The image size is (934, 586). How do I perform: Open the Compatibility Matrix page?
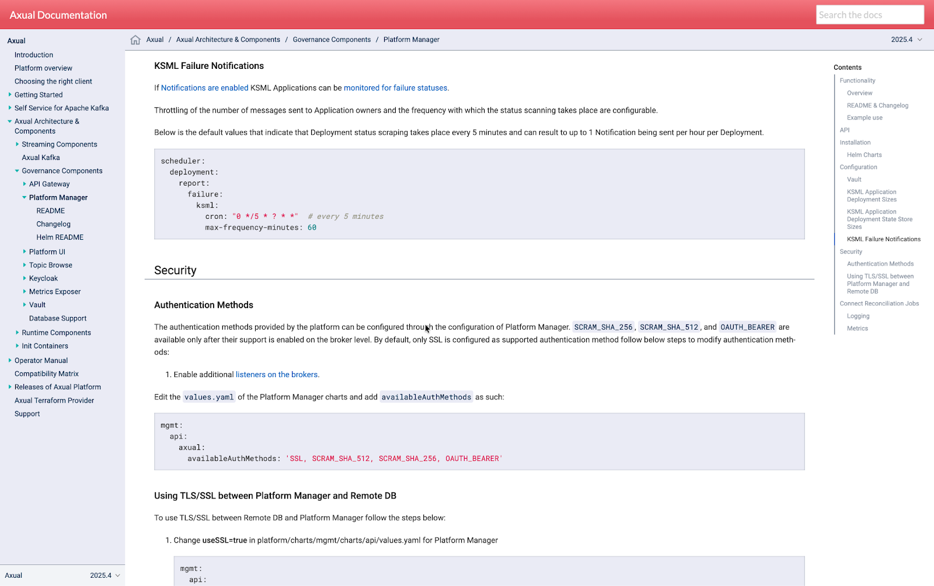47,374
